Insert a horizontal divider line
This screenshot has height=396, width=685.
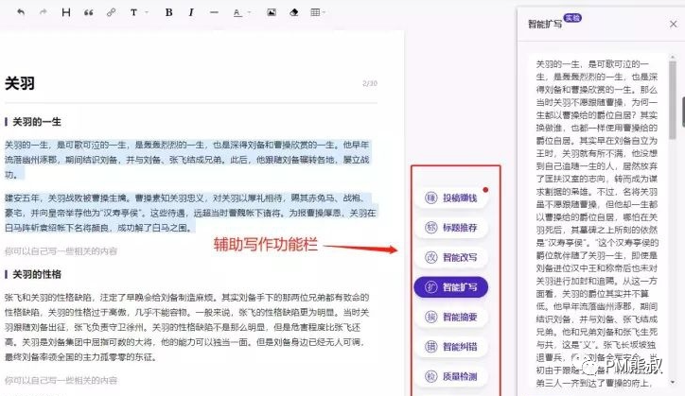pos(214,12)
